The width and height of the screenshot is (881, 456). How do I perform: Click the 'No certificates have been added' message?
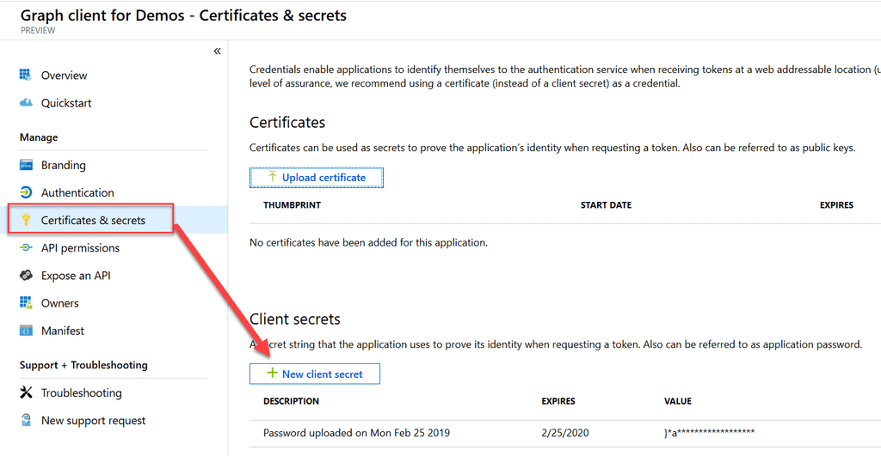(x=368, y=243)
